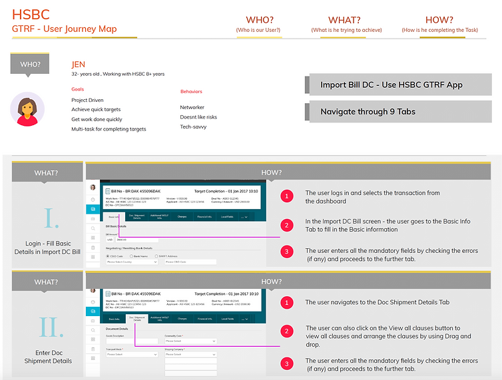Viewport: 502px width, 380px height.
Task: Select highlighted bill icon in section I sidebar
Action: [93, 209]
